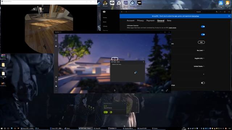Toggle the second blue switch in General
Viewport: 232px width, 130px height.
tap(203, 35)
